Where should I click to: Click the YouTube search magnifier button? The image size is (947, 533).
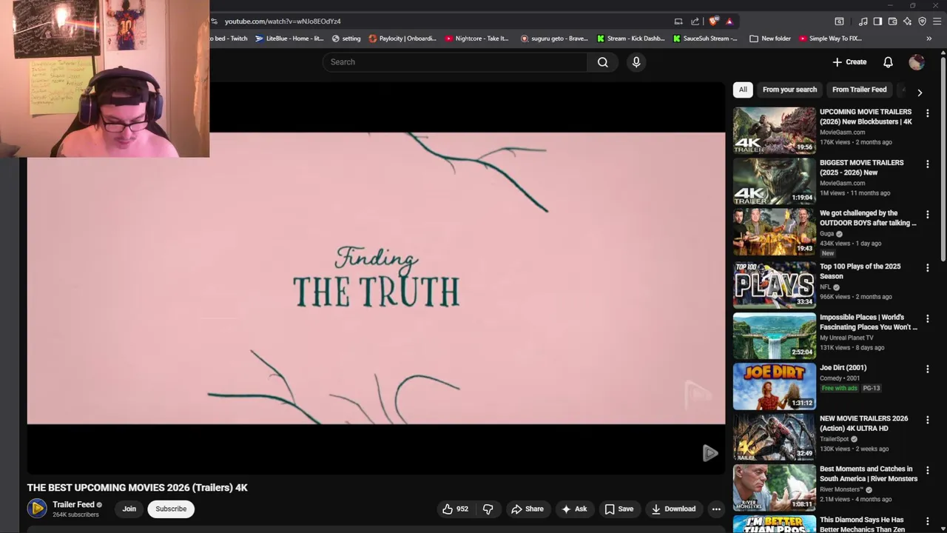(603, 62)
